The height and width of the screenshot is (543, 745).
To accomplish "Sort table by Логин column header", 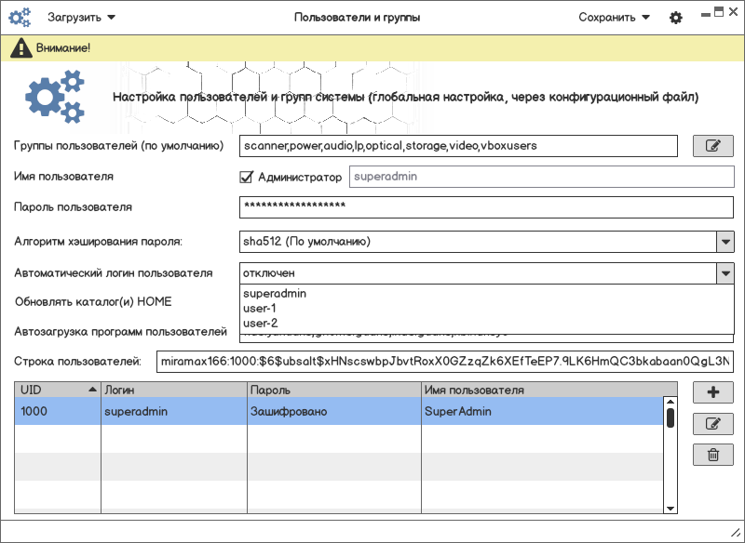I will [172, 391].
